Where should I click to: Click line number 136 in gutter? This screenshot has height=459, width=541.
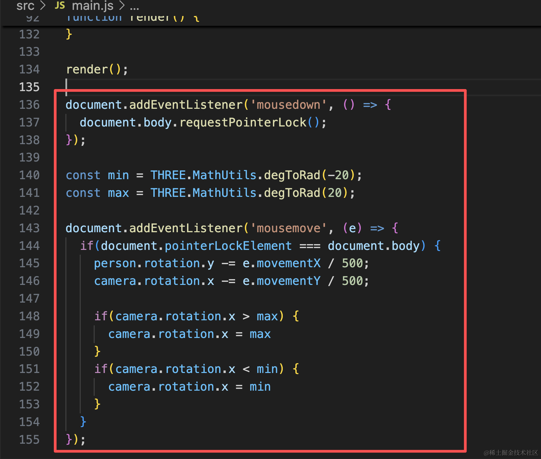[29, 105]
